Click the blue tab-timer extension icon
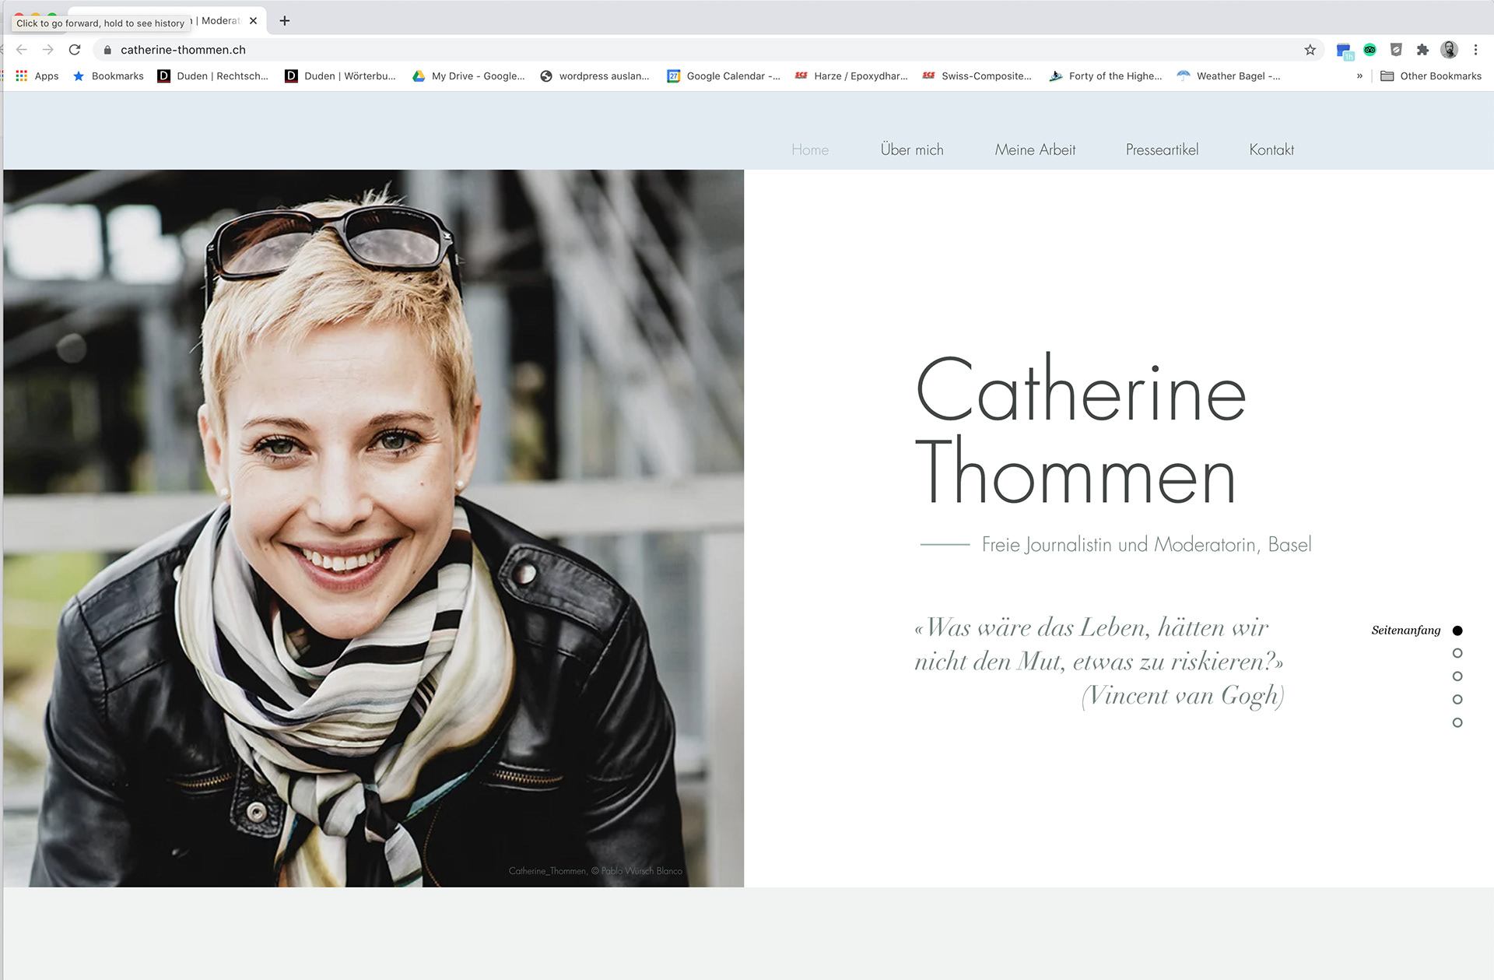 [x=1345, y=51]
